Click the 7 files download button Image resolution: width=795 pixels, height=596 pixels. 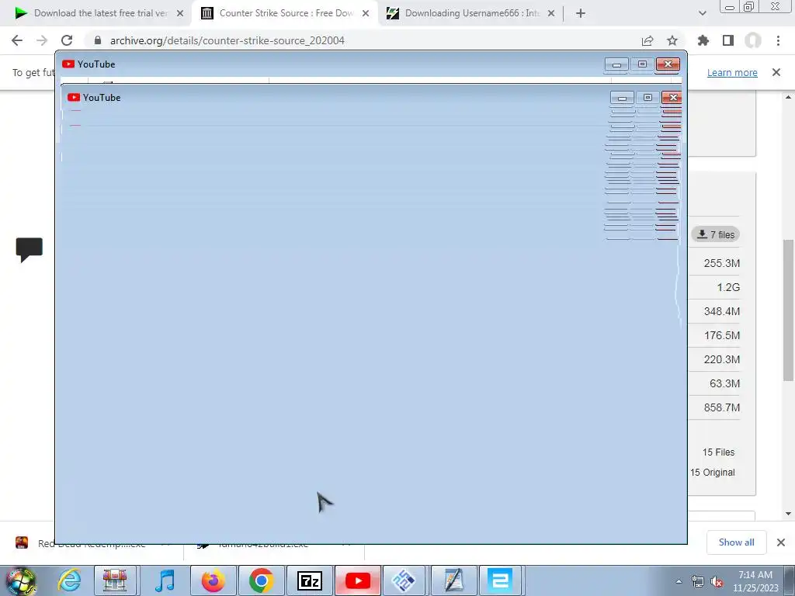715,234
